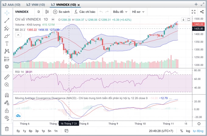This screenshot has width=207, height=136.
Task: Click So sánh compare button
Action: click(x=61, y=12)
